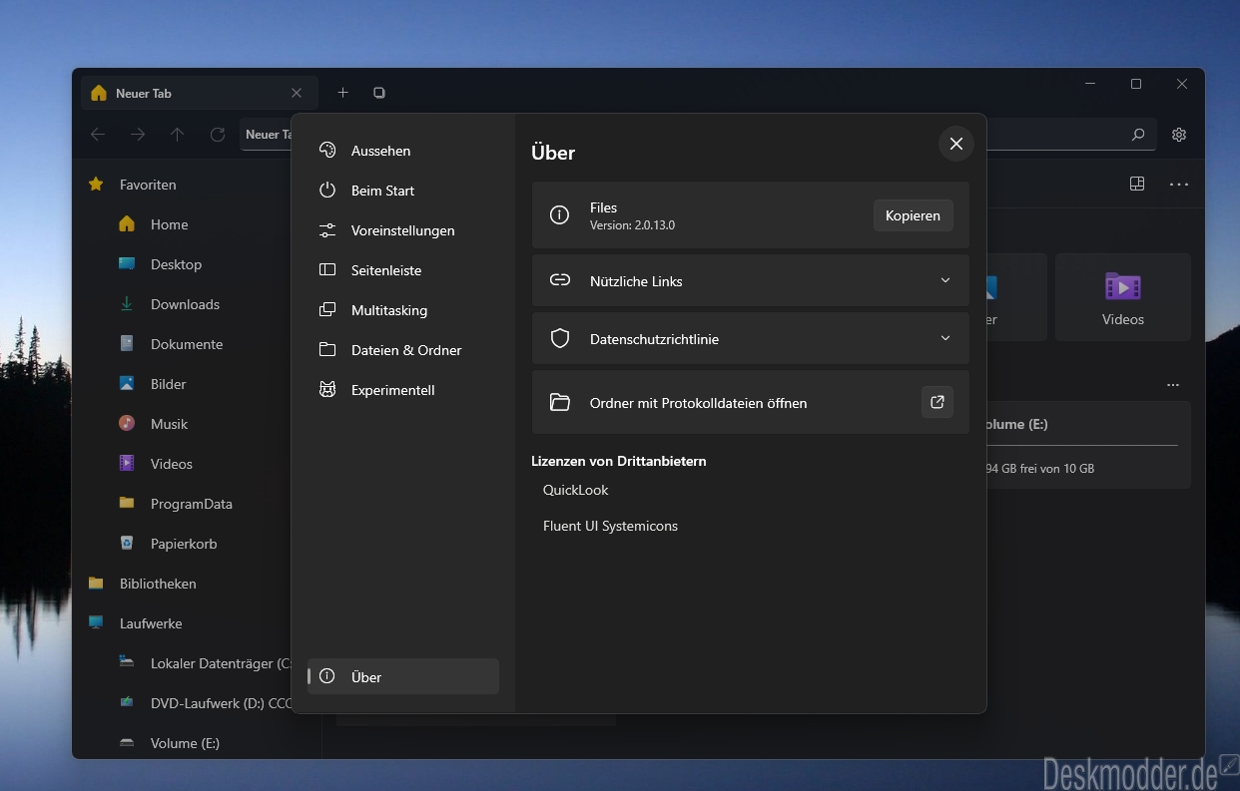Viewport: 1240px width, 791px height.
Task: Toggle the pane layout icon
Action: coord(1136,184)
